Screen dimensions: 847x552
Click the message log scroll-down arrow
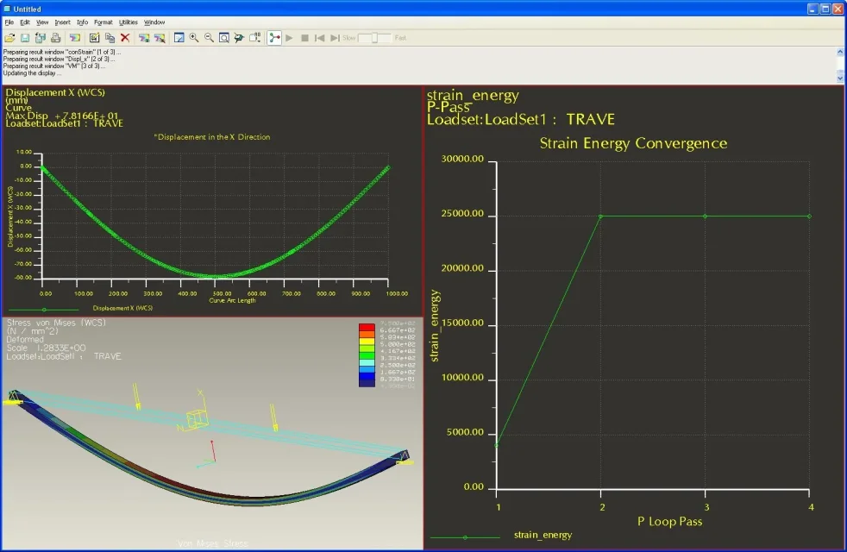pos(840,78)
